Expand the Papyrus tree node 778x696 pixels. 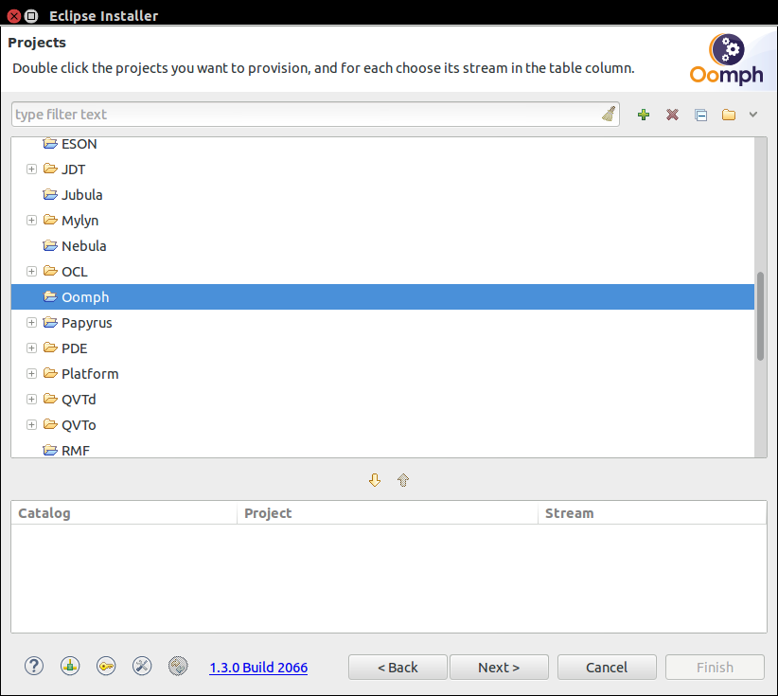click(31, 323)
